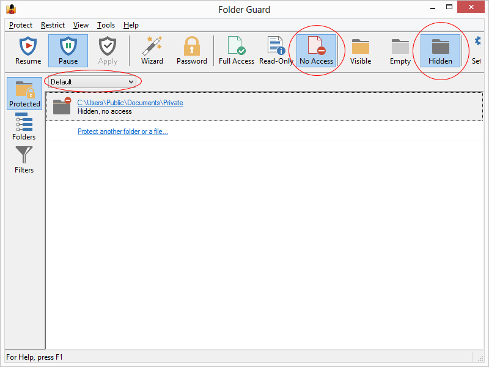Make the folder Visible
Viewport: 489px width, 367px height.
361,50
